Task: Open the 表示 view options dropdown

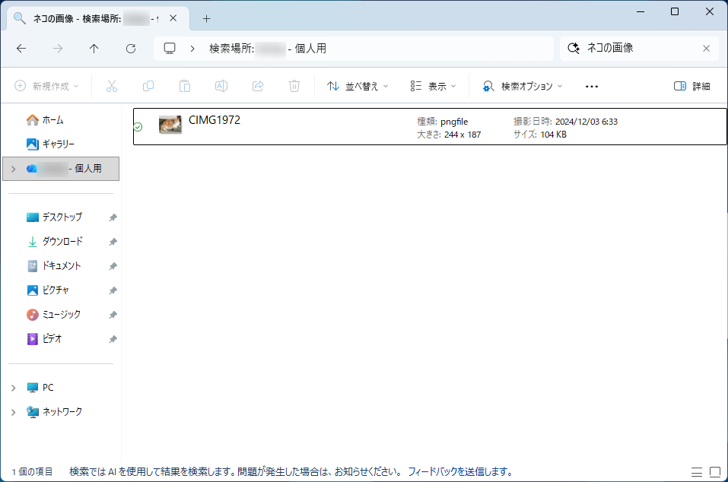Action: coord(432,86)
